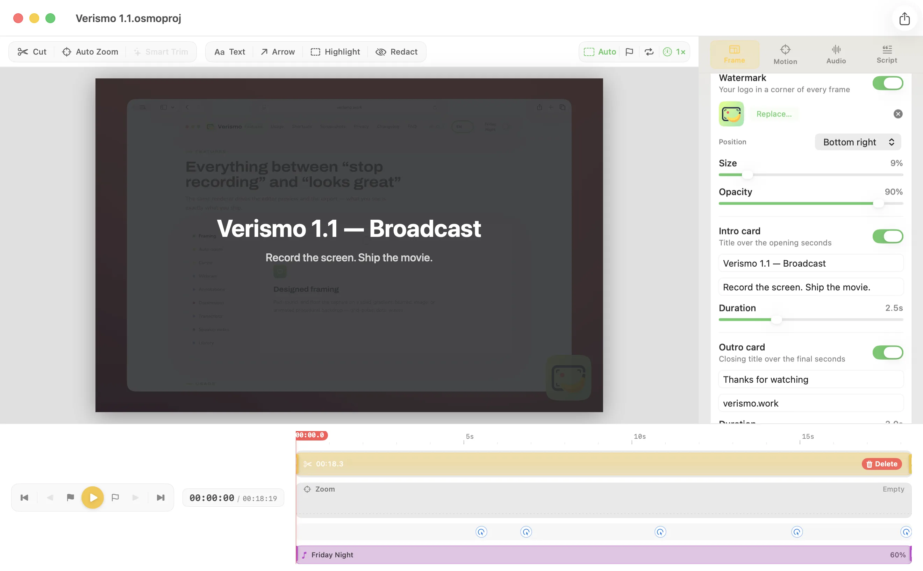Adjust the watermark Size slider
923x571 pixels.
810,175
